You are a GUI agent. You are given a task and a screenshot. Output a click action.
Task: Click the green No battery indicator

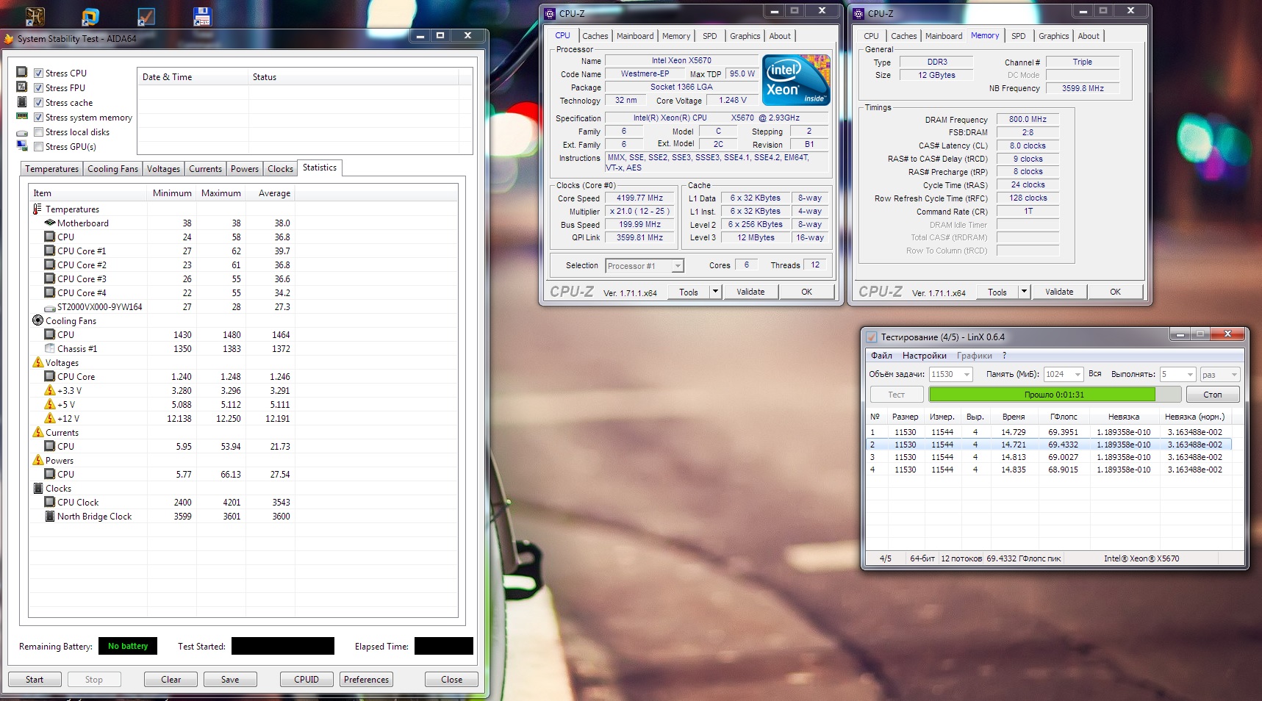(x=128, y=646)
